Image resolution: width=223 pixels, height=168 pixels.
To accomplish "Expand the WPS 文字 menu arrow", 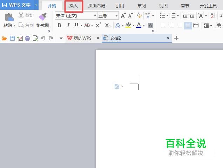I will click(36, 5).
